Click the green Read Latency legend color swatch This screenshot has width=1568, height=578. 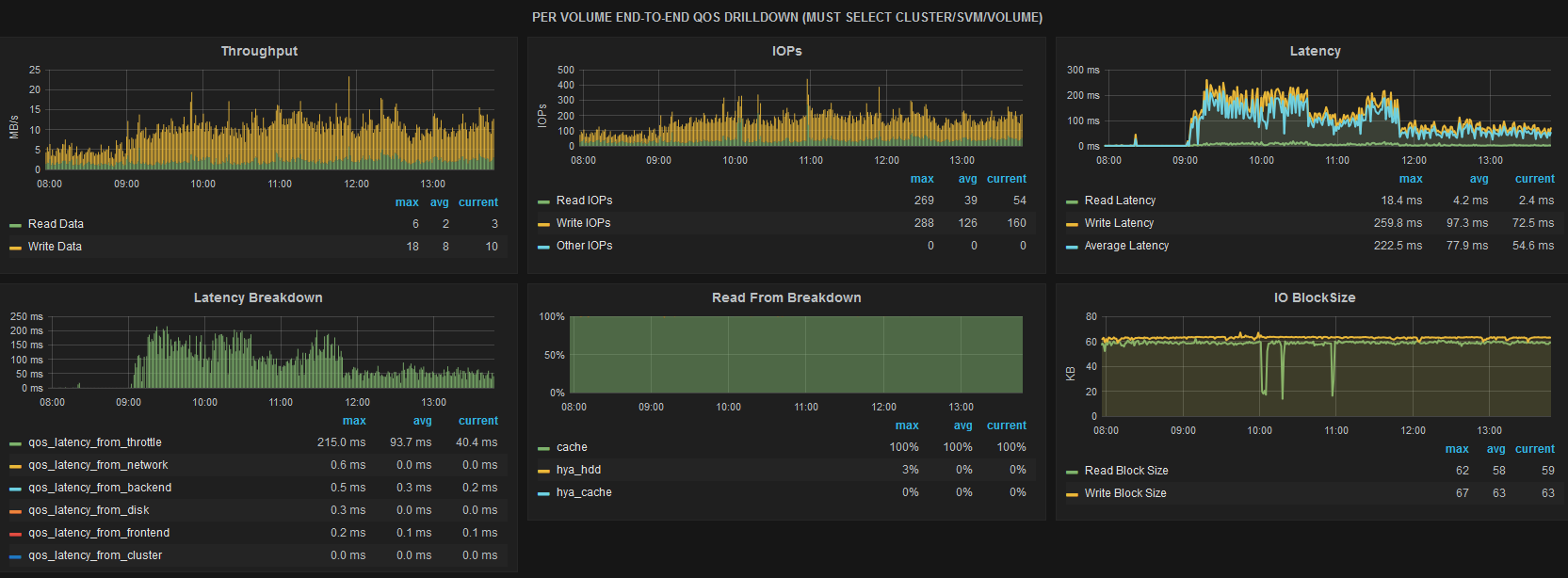point(1072,201)
